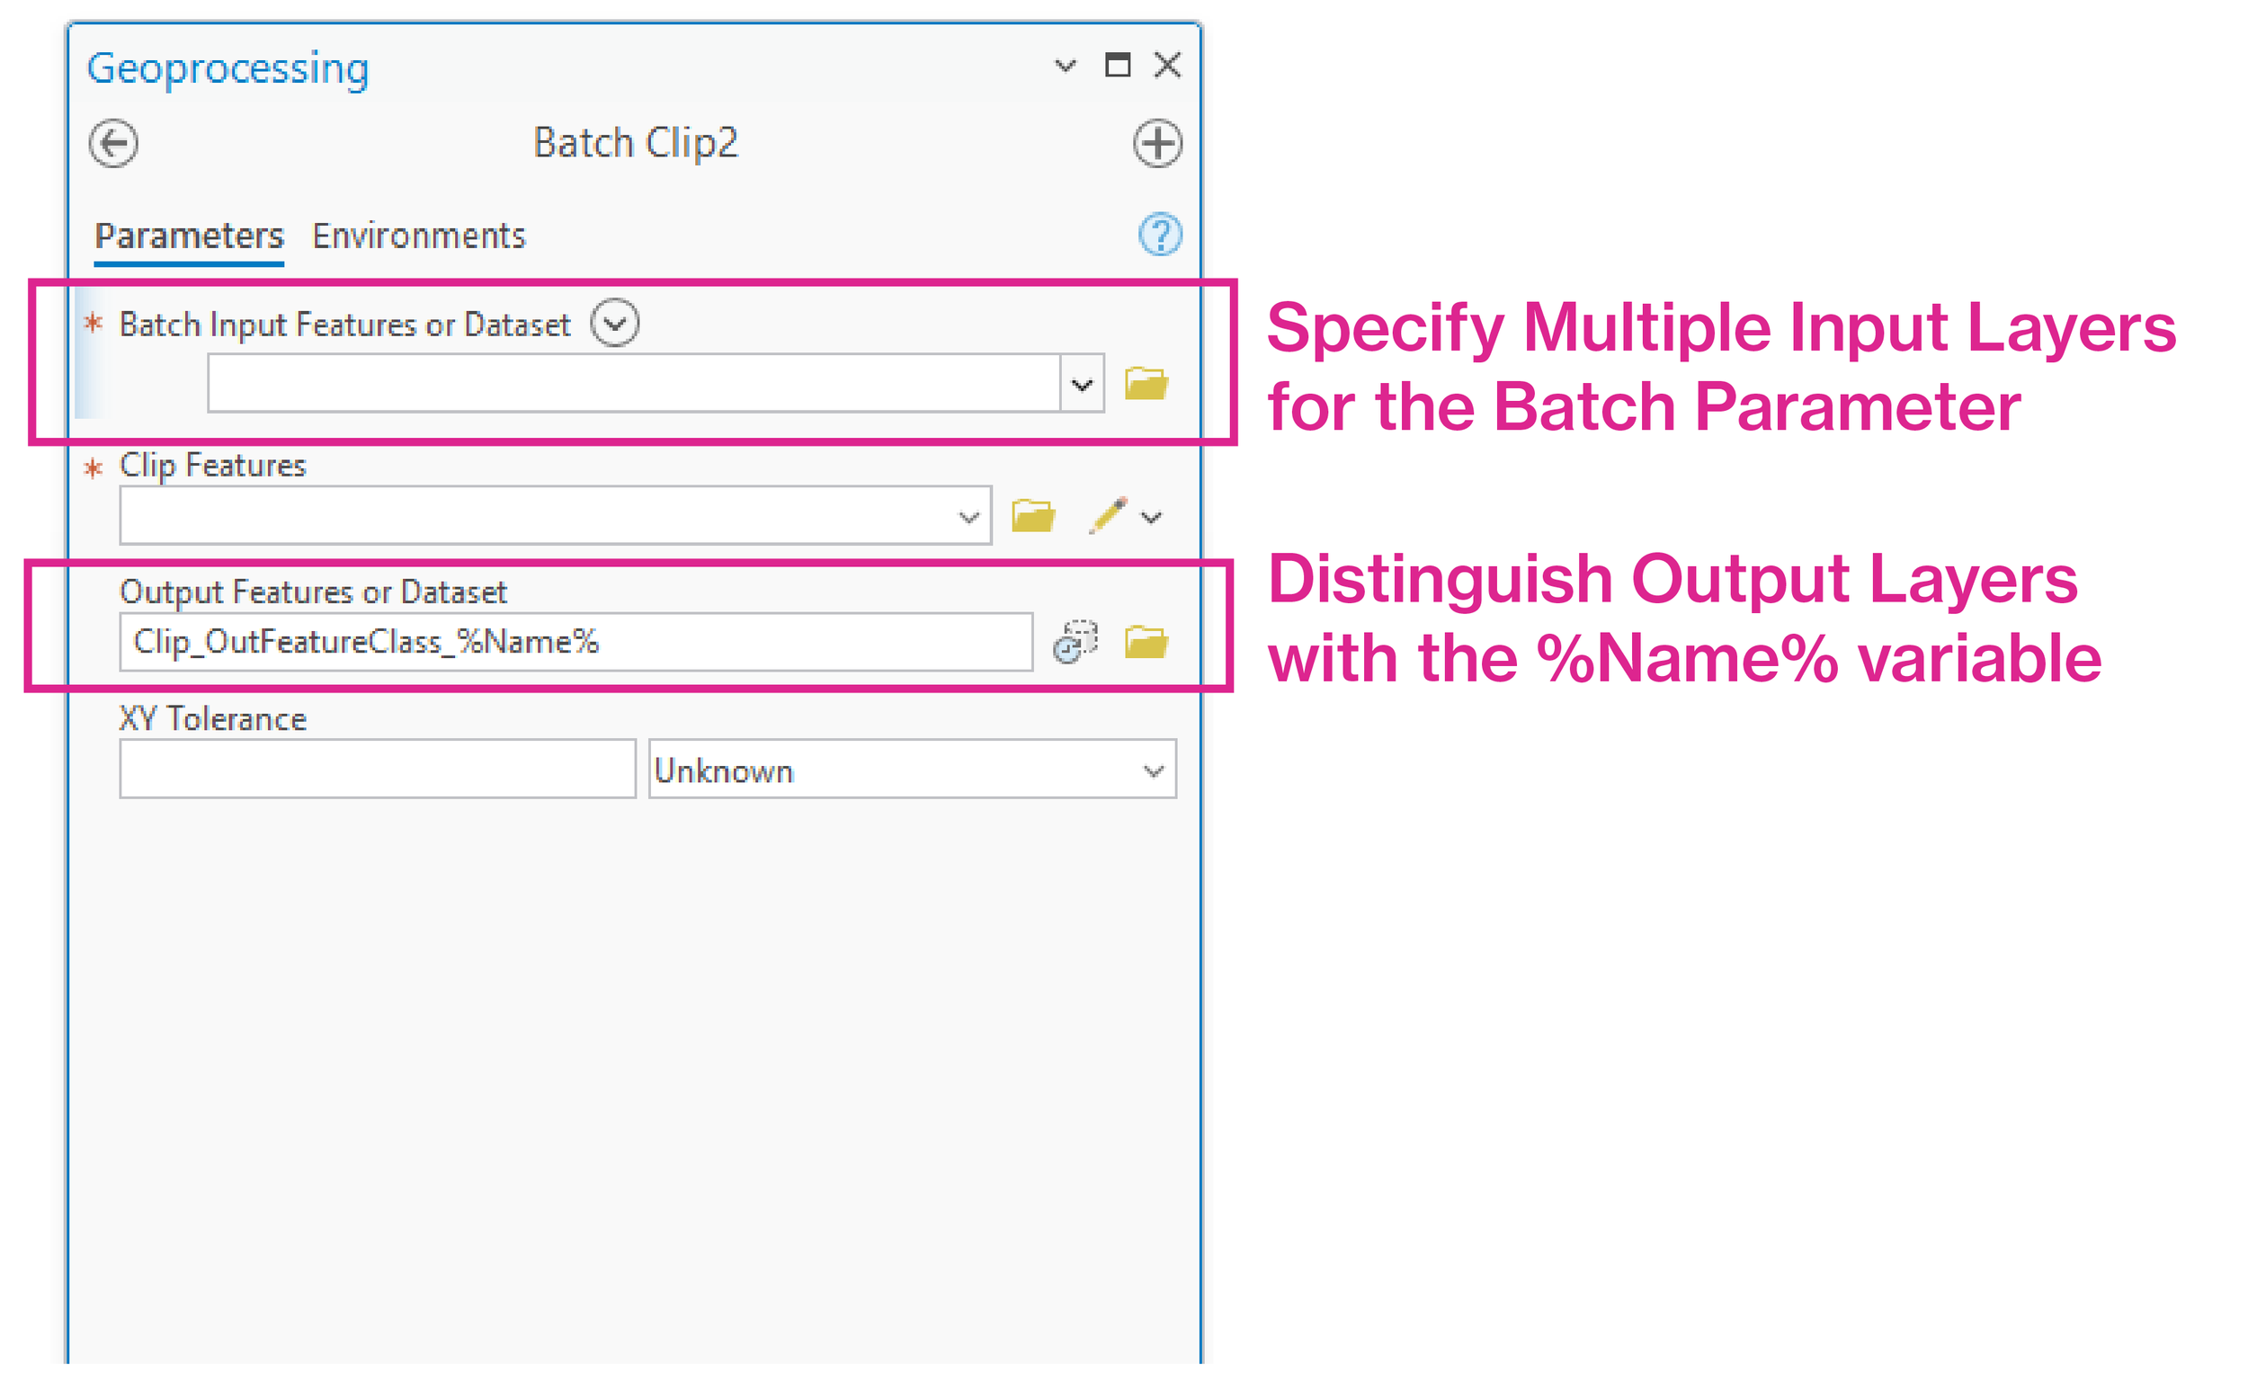Open a new Geoprocessing tool with the plus icon
The width and height of the screenshot is (2248, 1397).
tap(1159, 142)
